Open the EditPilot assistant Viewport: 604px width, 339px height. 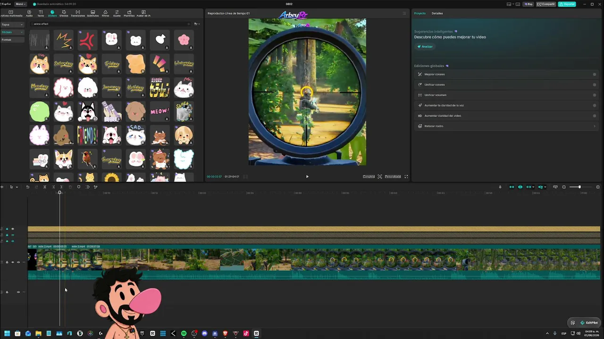(x=589, y=323)
